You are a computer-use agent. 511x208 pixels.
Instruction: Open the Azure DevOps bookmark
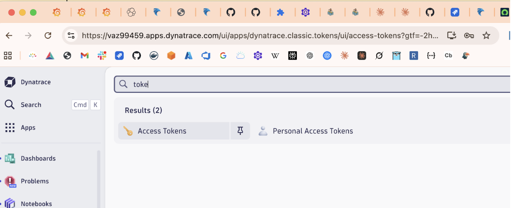[206, 56]
